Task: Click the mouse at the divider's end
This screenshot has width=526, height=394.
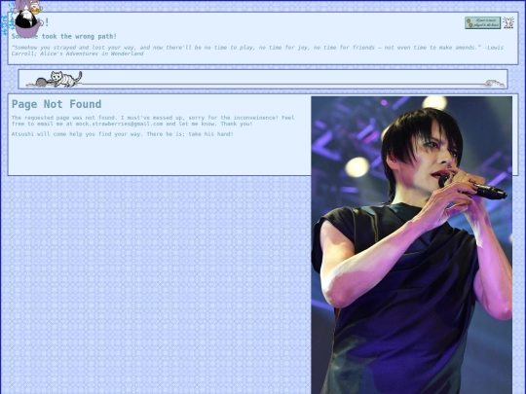Action: pos(494,83)
